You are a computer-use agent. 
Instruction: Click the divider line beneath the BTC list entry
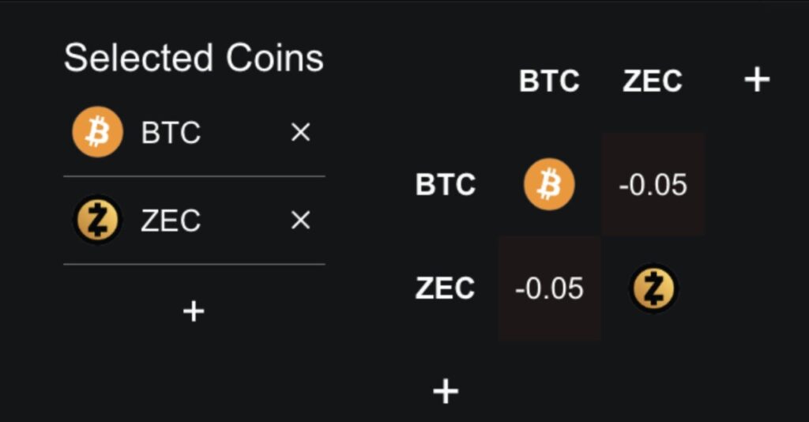click(x=194, y=176)
